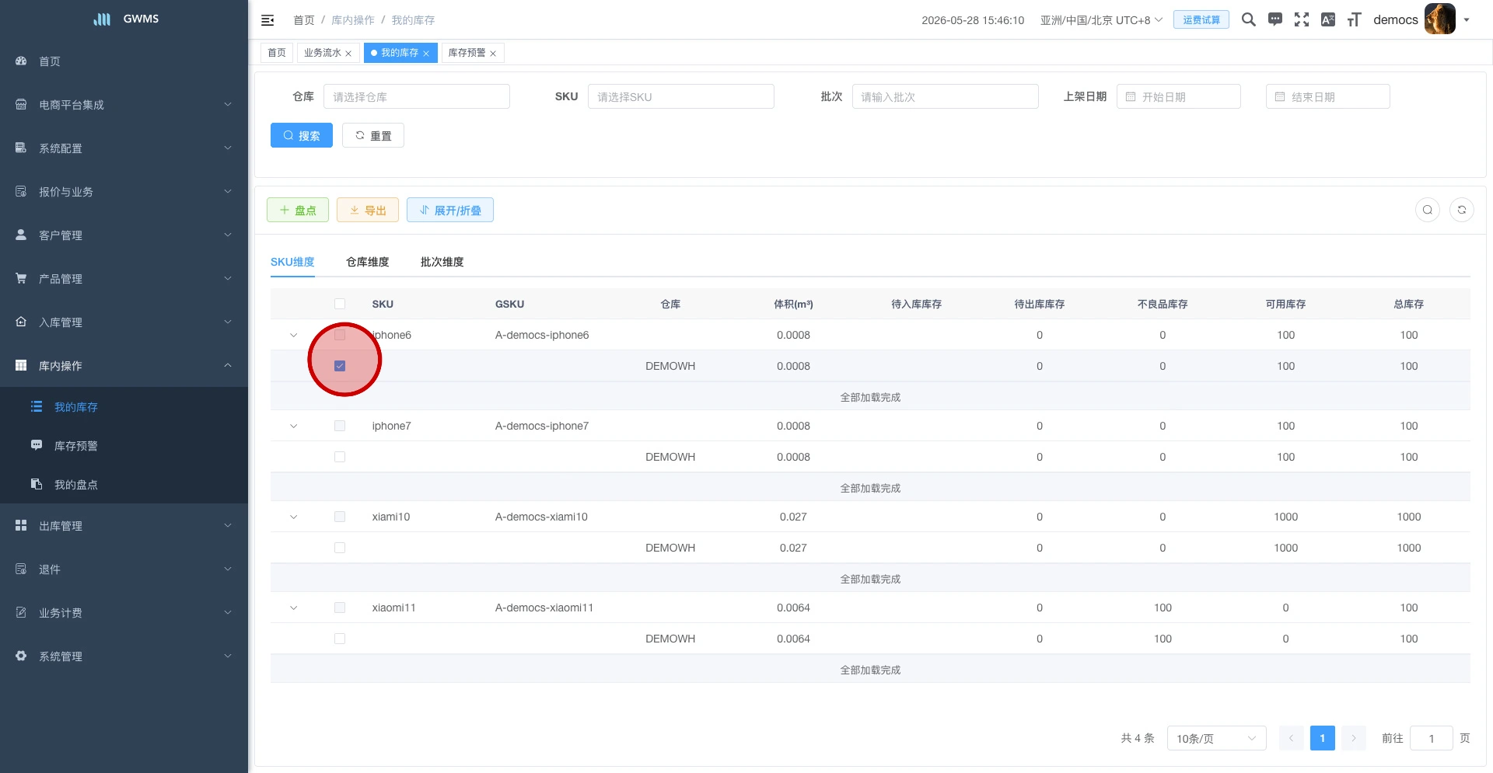This screenshot has height=773, width=1493.
Task: Click the 搜索 search button
Action: 302,135
